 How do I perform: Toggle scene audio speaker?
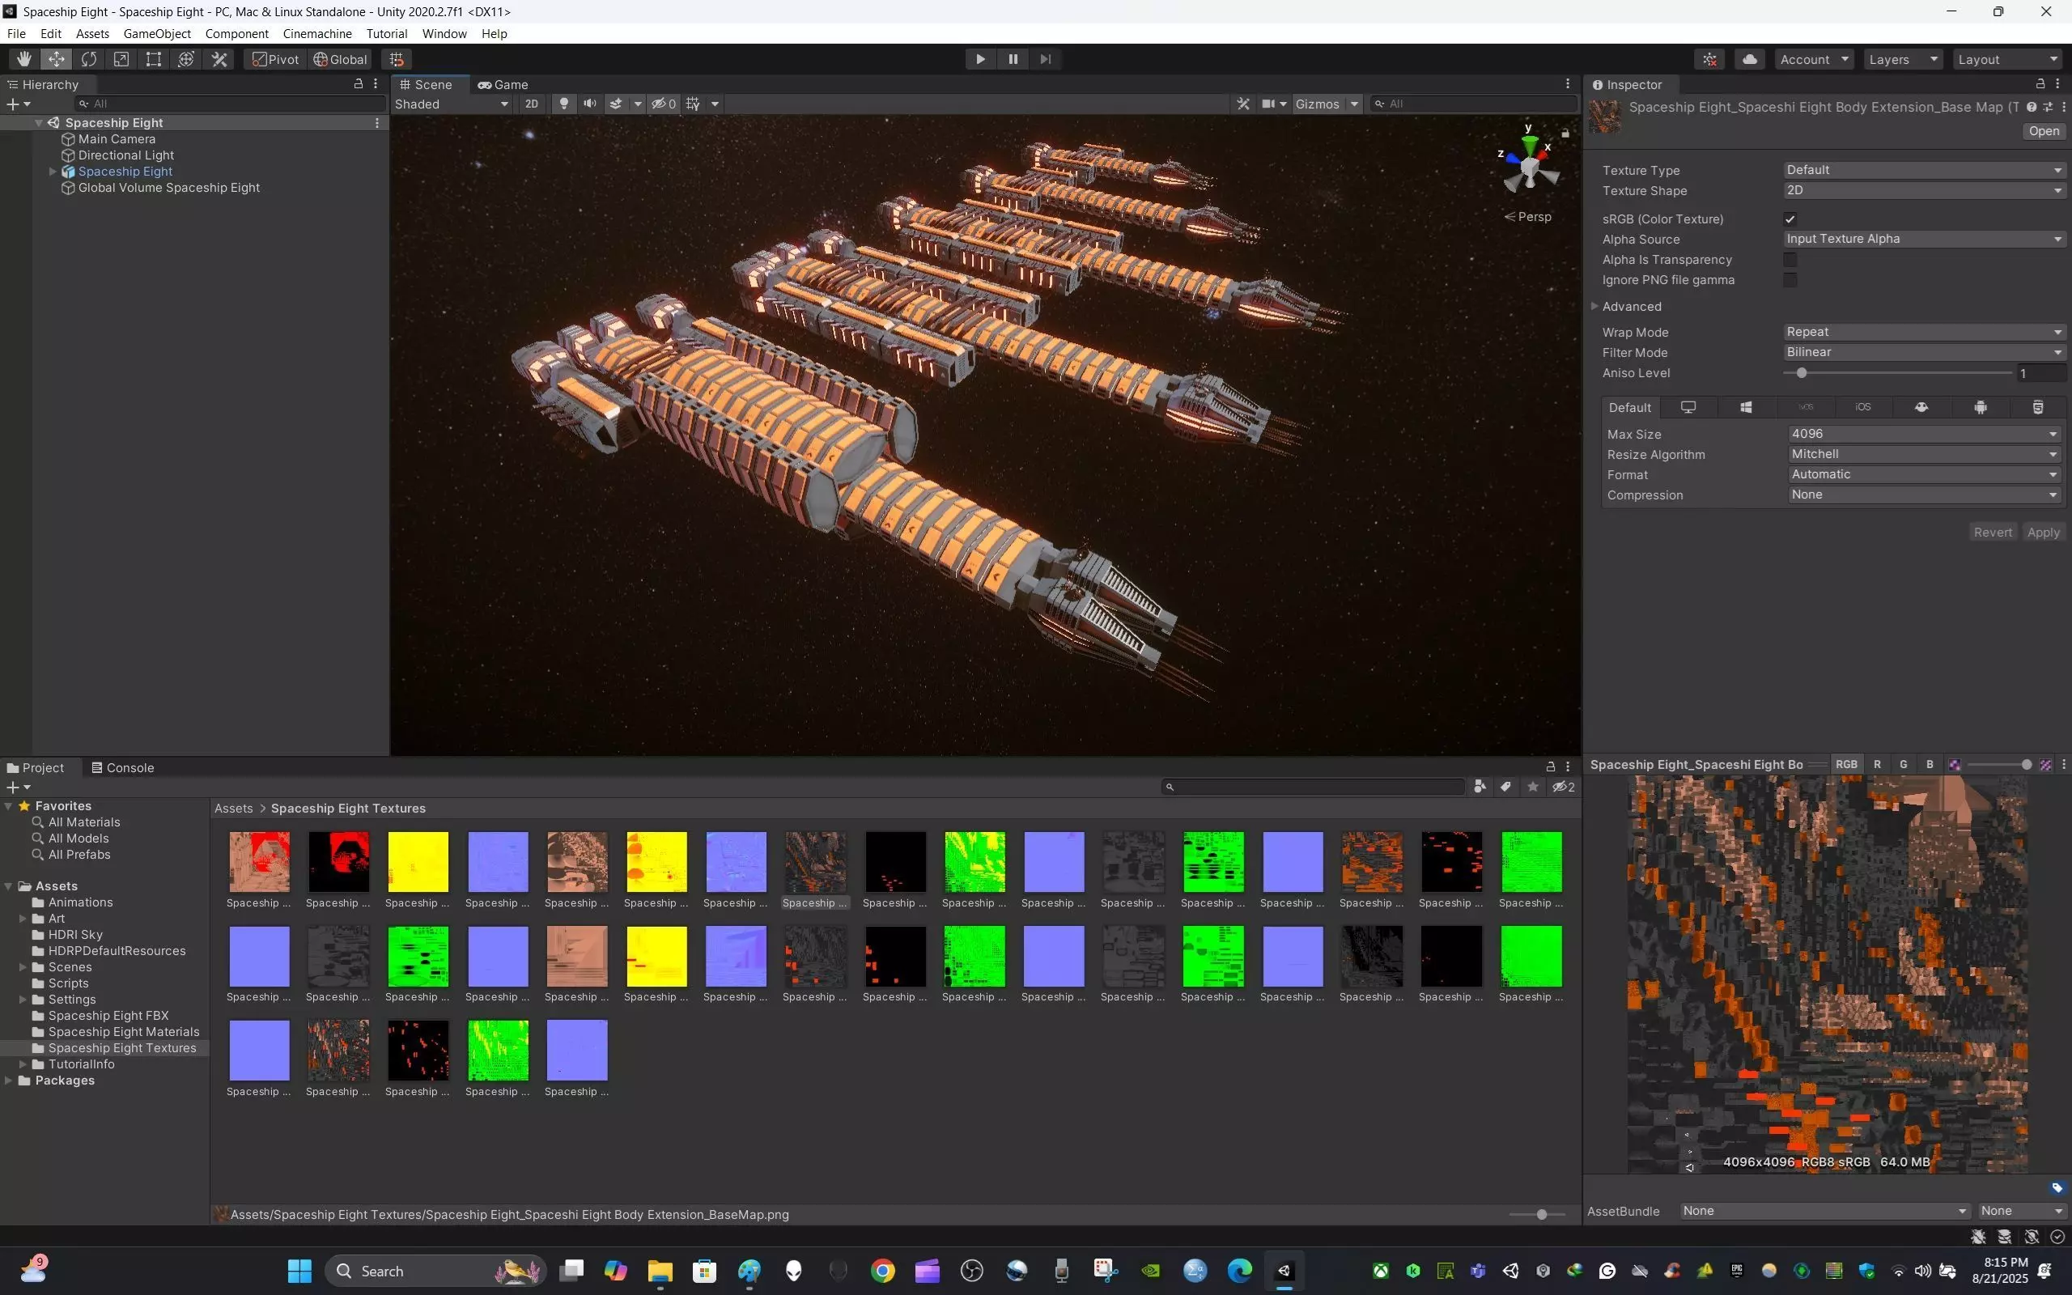pos(590,104)
